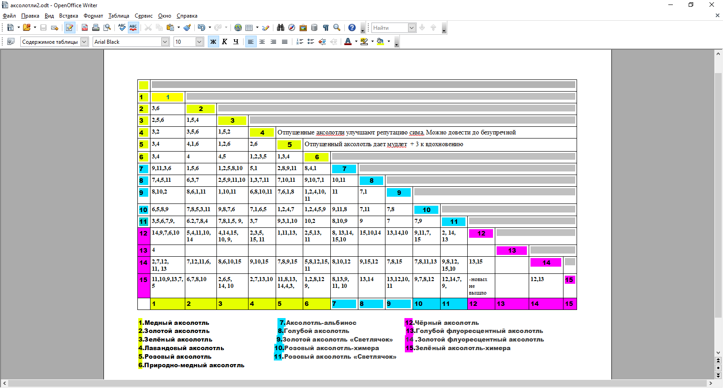Click the Format Paintbrush icon

187,28
